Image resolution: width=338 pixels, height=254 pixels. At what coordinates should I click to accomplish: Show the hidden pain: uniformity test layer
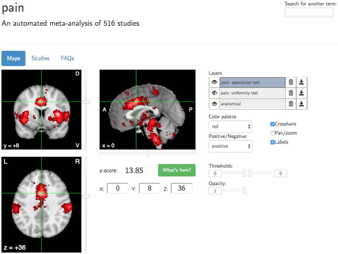(x=214, y=93)
